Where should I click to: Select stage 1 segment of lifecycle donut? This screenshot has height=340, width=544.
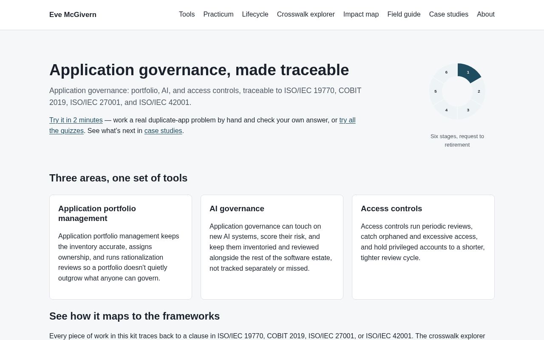tap(468, 72)
